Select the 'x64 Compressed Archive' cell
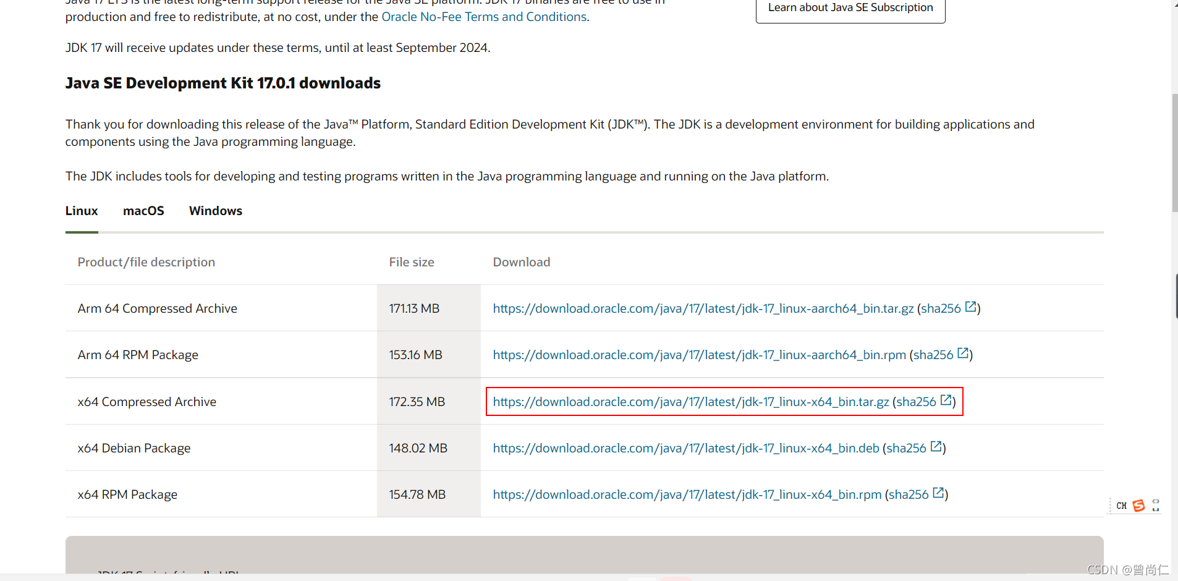The height and width of the screenshot is (581, 1178). pyautogui.click(x=221, y=402)
